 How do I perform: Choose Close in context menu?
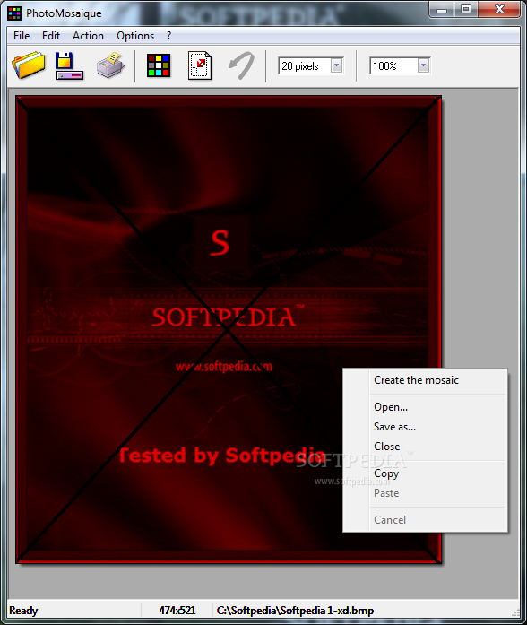point(426,447)
